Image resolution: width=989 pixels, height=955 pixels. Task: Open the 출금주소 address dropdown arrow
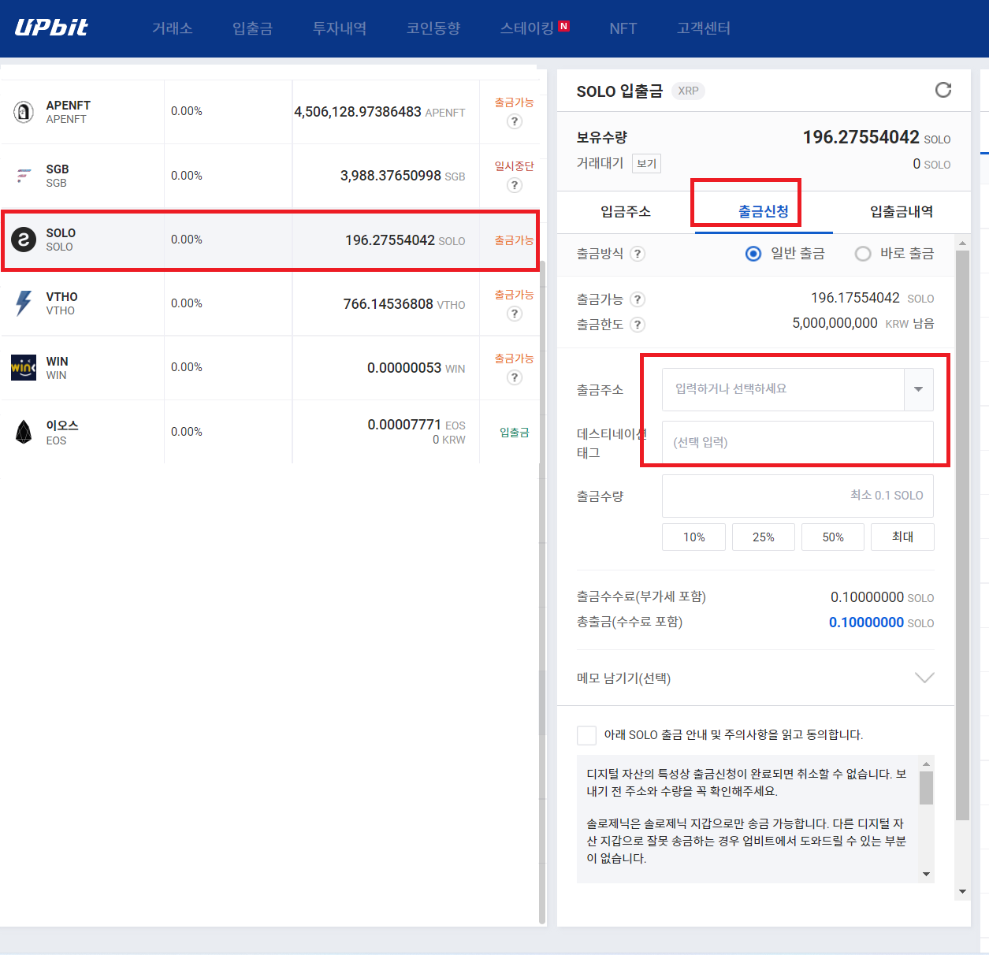pyautogui.click(x=918, y=389)
